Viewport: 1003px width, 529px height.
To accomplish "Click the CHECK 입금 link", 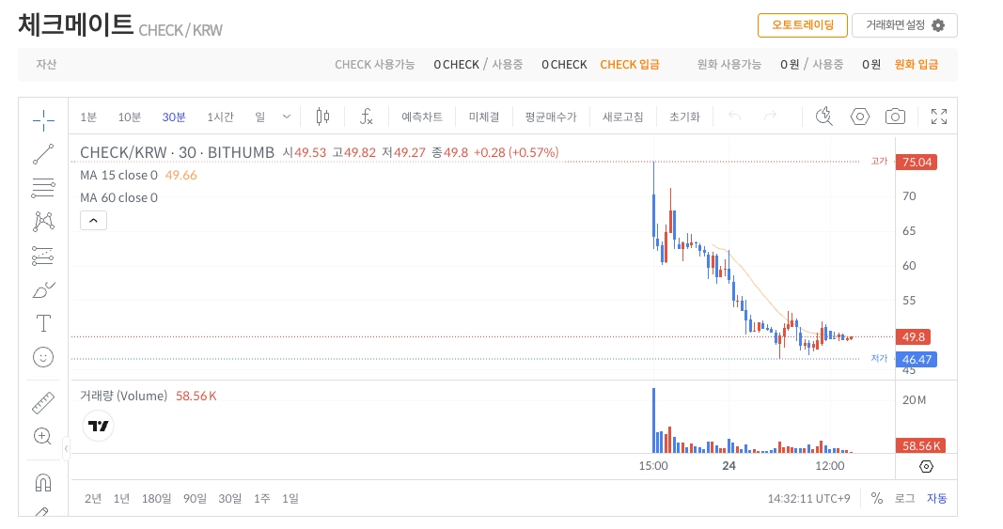I will point(630,65).
